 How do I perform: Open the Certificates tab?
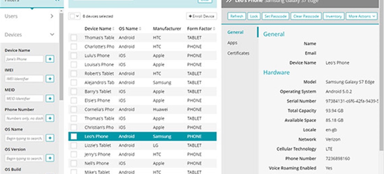pyautogui.click(x=238, y=53)
